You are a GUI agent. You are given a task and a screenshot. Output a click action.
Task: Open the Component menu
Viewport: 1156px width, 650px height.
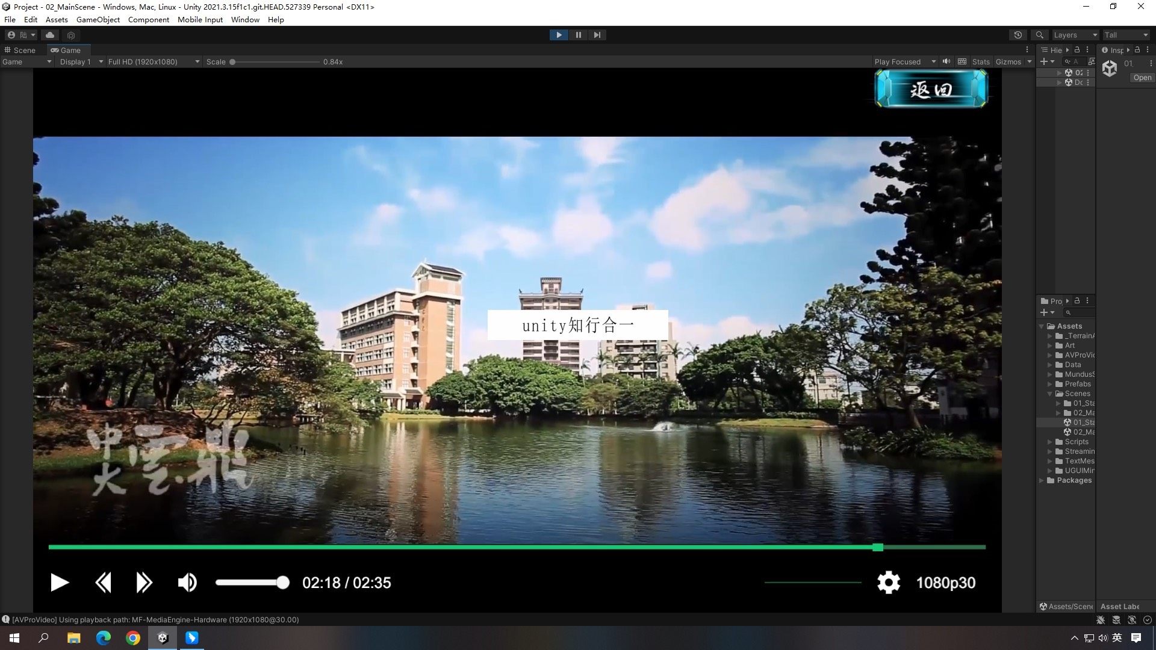click(x=148, y=19)
